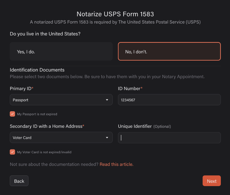Click the "ID Number" field label

(x=129, y=89)
